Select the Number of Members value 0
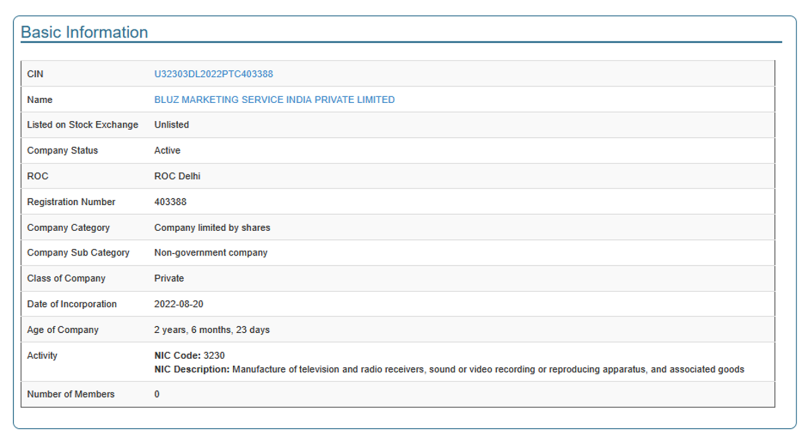 tap(157, 394)
